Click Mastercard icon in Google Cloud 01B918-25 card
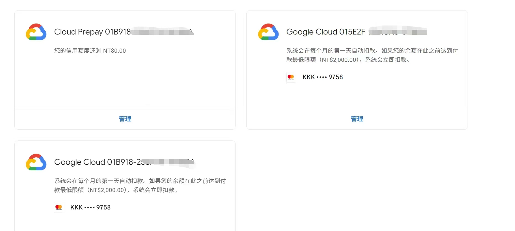The width and height of the screenshot is (515, 231). [58, 208]
